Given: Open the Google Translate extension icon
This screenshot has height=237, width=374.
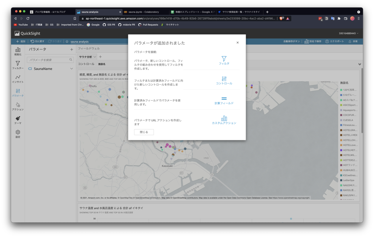Looking at the screenshot, I should [333, 18].
